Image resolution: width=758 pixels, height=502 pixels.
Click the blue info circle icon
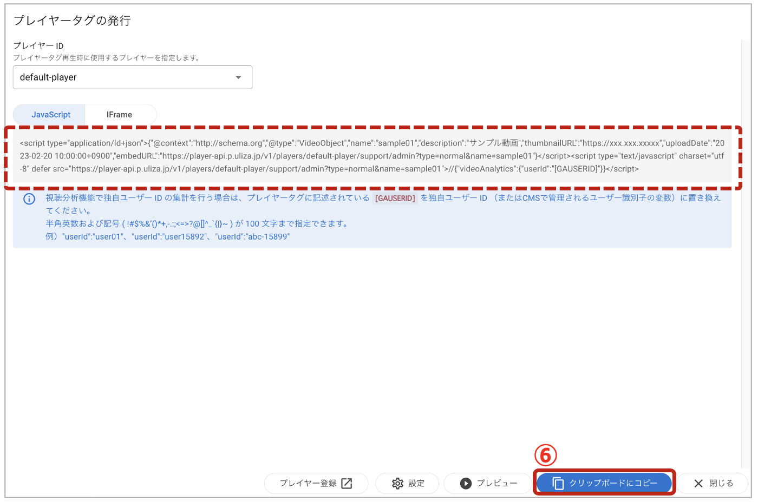point(29,199)
